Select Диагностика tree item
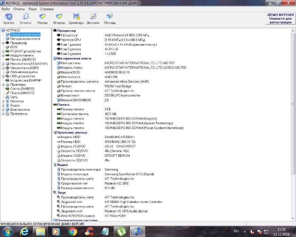Viewport: 296px width, 237px height. [x=20, y=109]
